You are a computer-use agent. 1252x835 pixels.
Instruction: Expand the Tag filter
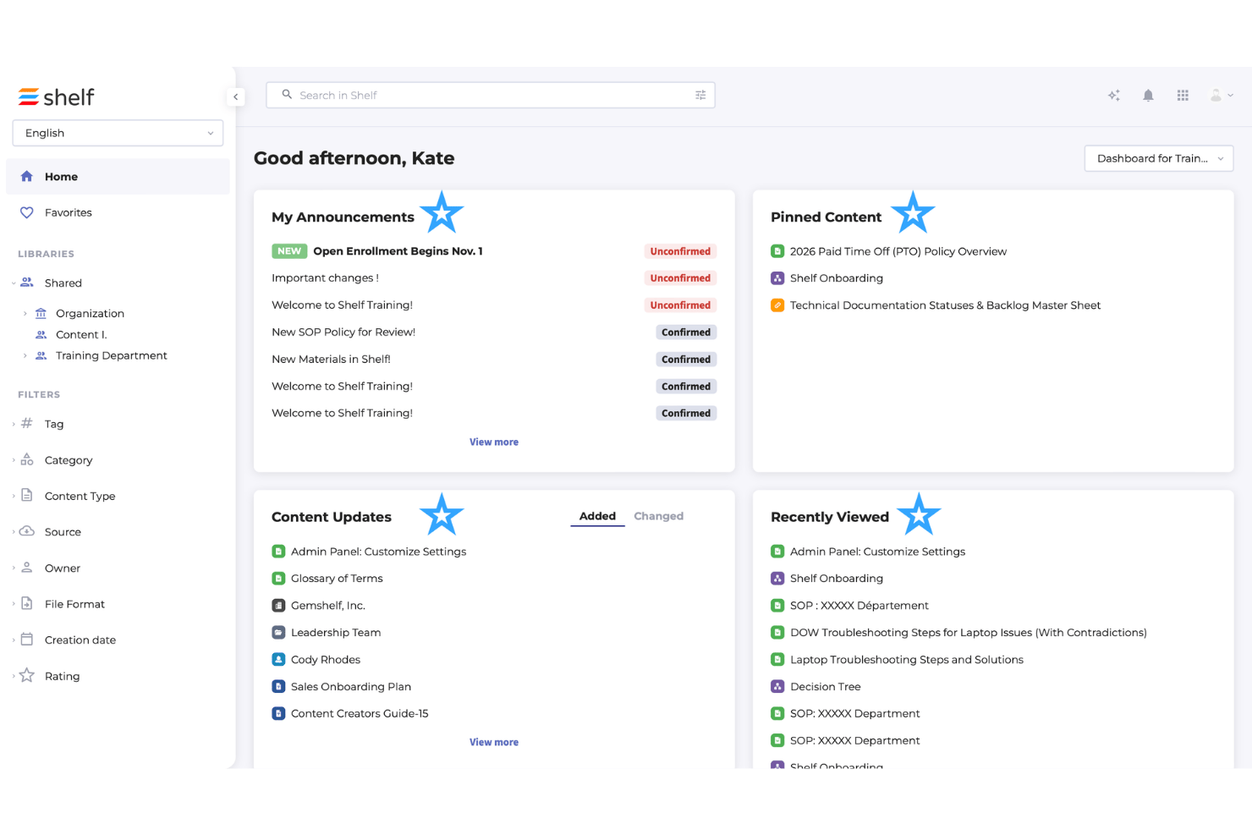[x=14, y=424]
